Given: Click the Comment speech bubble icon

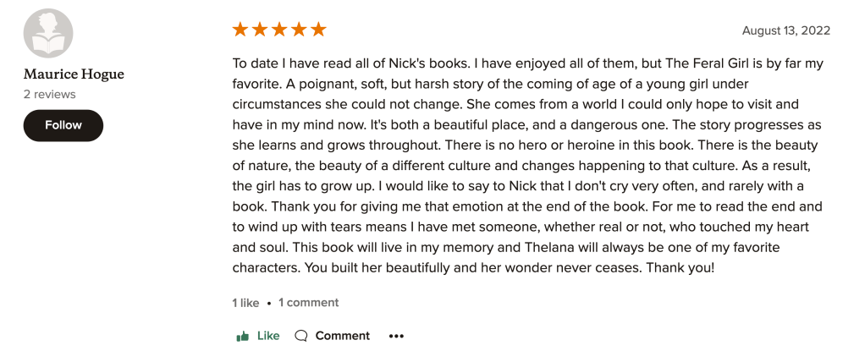Looking at the screenshot, I should [x=300, y=336].
